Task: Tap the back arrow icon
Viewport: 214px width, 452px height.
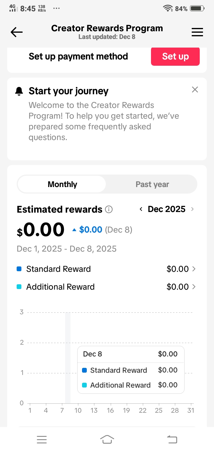Action: (17, 32)
